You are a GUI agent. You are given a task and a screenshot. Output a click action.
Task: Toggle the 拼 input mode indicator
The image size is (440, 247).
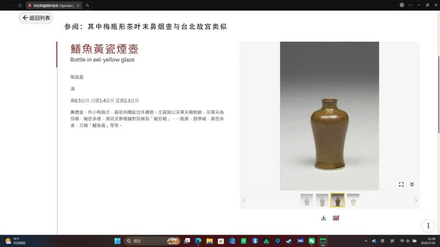(392, 241)
